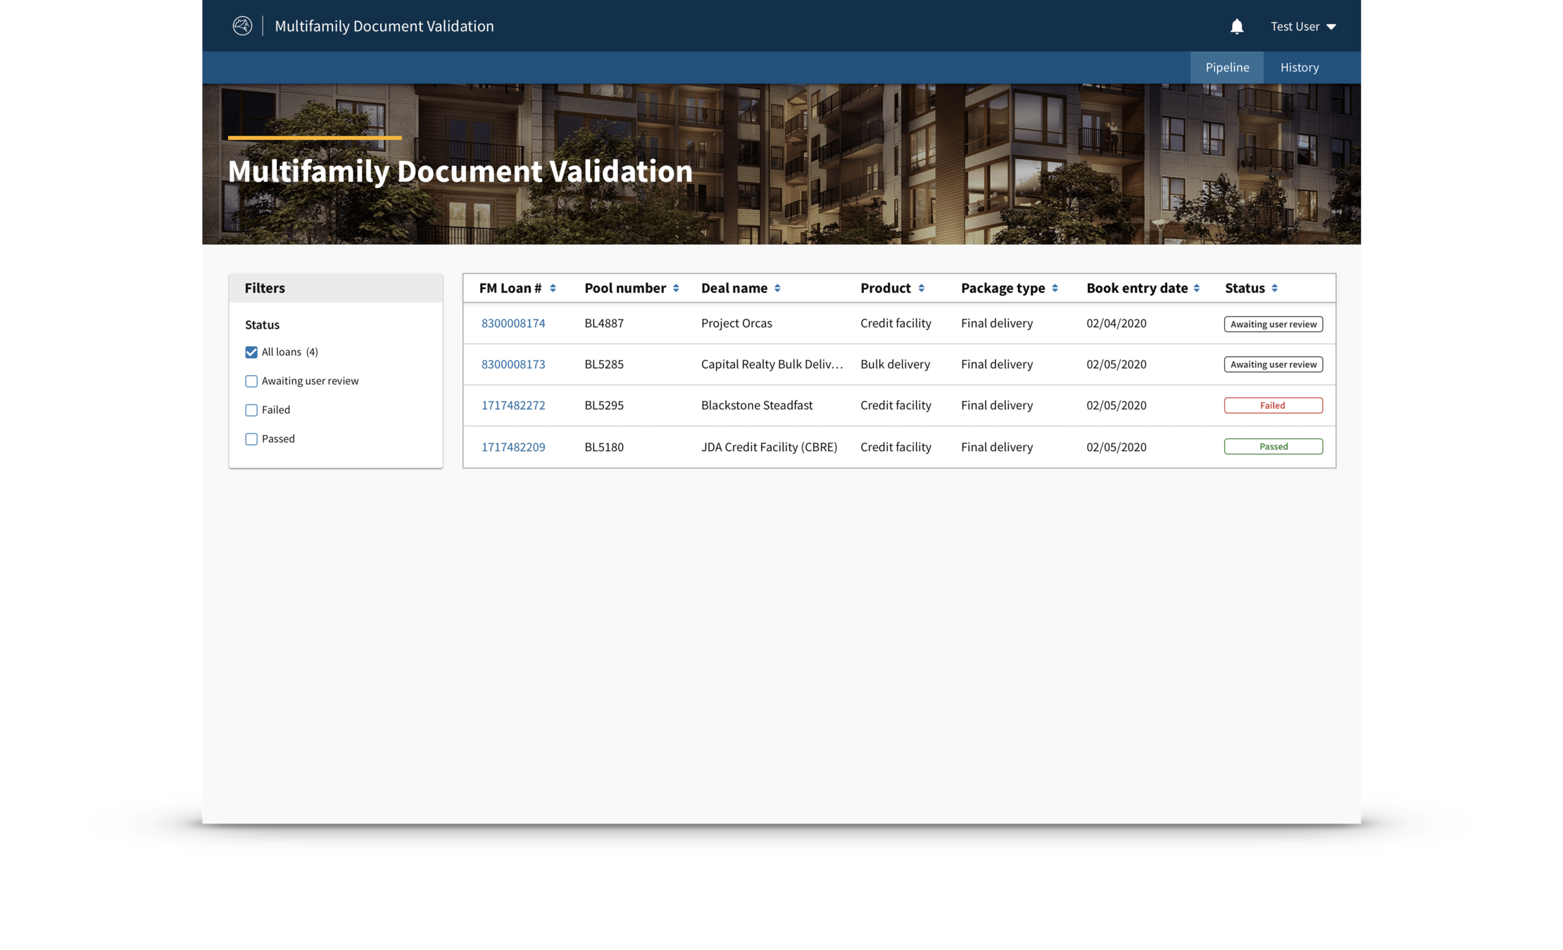Tick the Passed filter checkbox
This screenshot has width=1563, height=950.
(251, 439)
